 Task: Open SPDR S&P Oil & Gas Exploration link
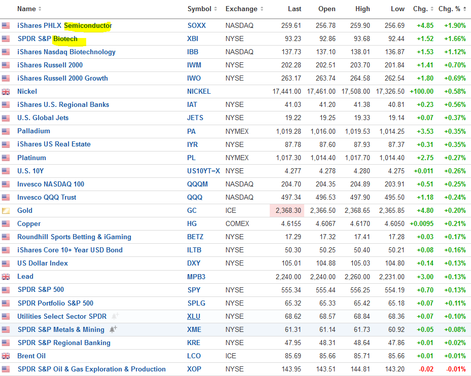click(92, 369)
